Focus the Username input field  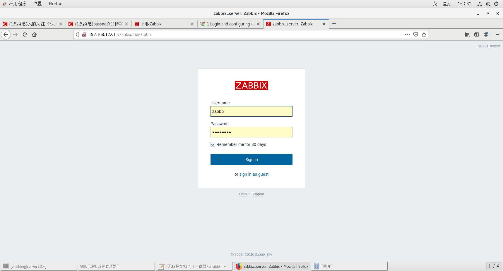[251, 111]
